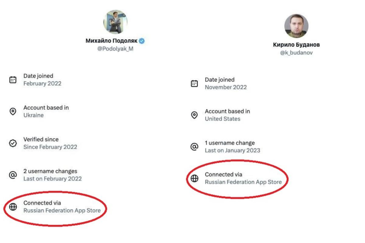Click the November 2022 joined date
365x243 pixels.
226,87
